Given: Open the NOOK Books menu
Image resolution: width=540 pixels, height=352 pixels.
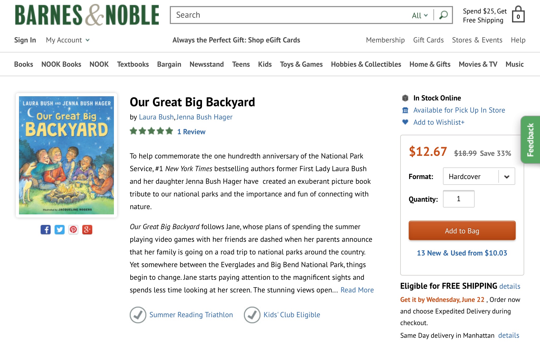Looking at the screenshot, I should click(61, 64).
